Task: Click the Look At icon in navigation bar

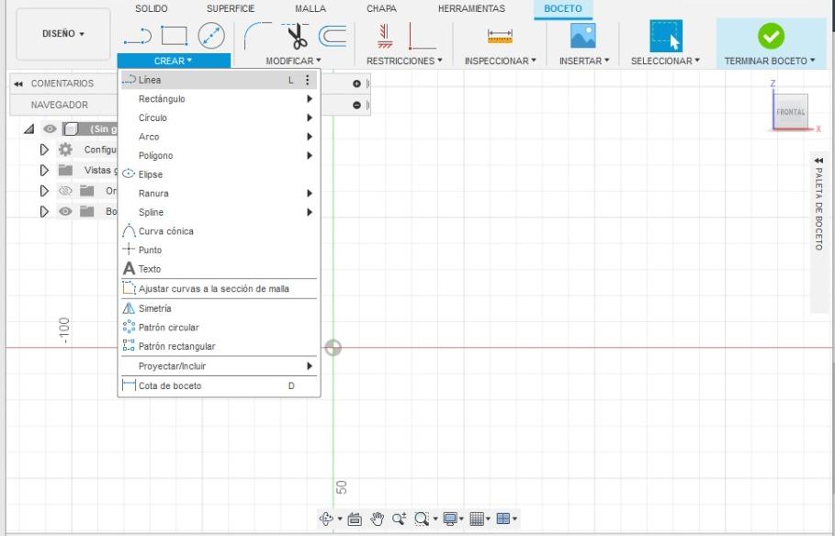Action: click(x=355, y=519)
